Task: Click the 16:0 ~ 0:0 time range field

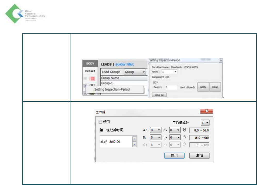Action: [x=199, y=138]
